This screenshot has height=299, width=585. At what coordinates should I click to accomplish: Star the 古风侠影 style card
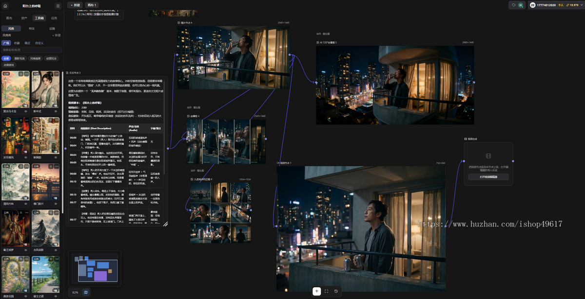51,213
